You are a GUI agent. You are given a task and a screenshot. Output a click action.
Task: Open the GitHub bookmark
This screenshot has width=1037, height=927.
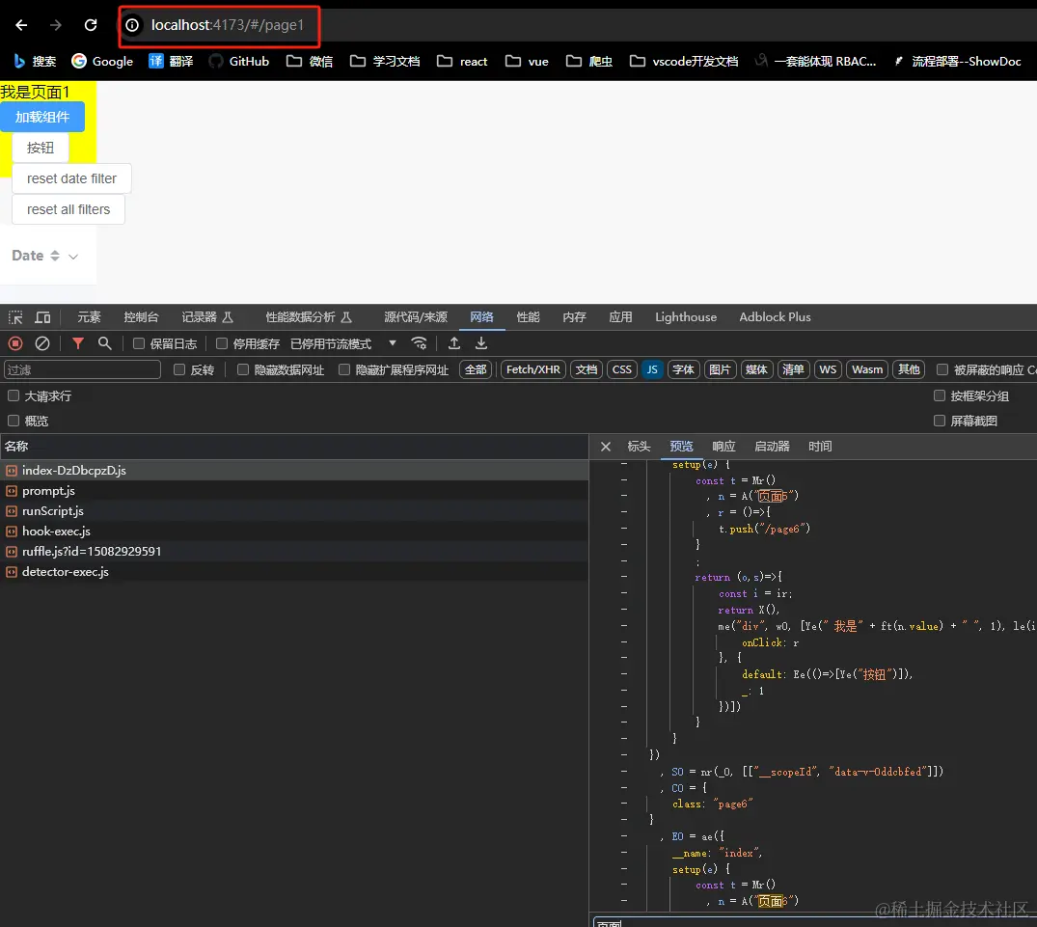coord(238,62)
